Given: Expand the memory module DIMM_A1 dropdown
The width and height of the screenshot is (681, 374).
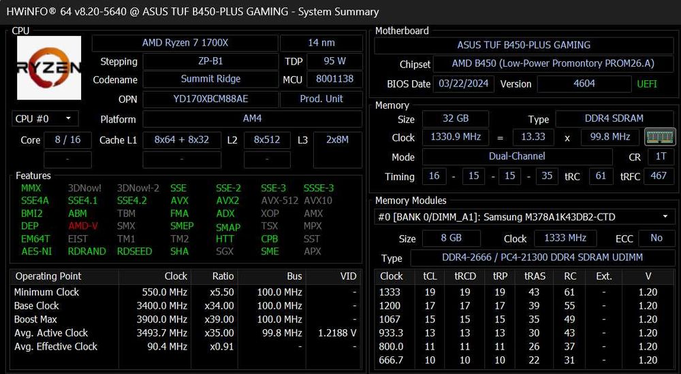Looking at the screenshot, I should [524, 217].
